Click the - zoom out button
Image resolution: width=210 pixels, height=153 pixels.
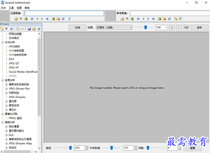(x=179, y=28)
